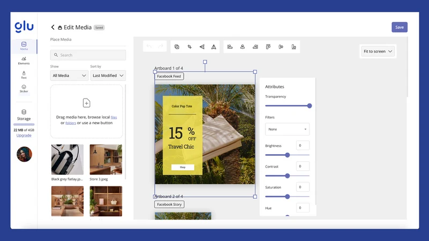Align objects to vertical middle

coord(280,47)
